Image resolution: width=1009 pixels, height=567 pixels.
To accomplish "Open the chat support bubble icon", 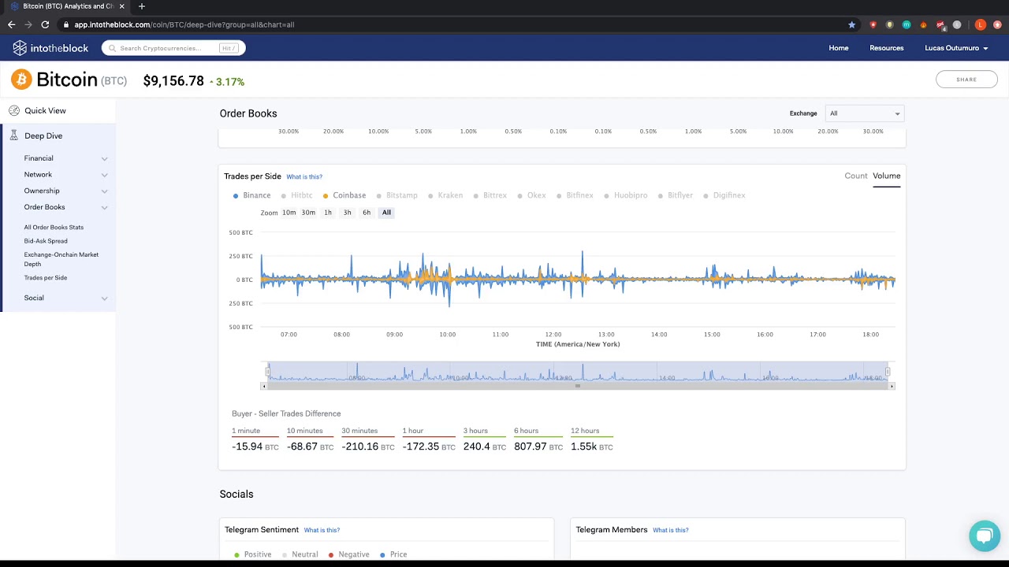I will 985,536.
